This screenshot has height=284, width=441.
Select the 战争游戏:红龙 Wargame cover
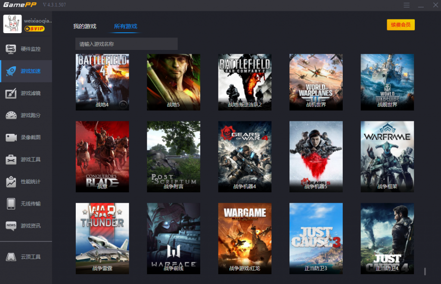coord(245,238)
